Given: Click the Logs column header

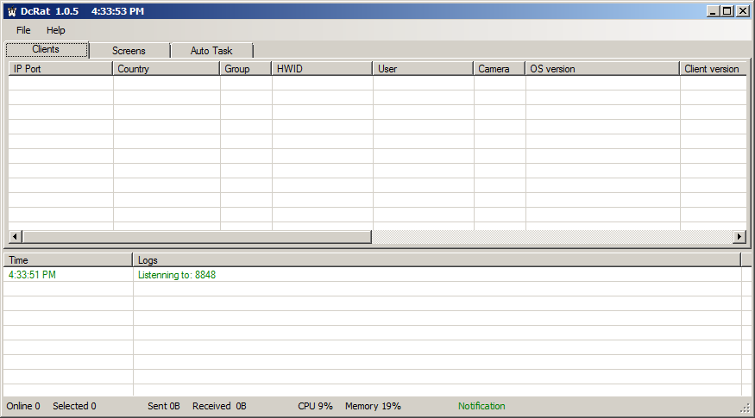Looking at the screenshot, I should 436,259.
